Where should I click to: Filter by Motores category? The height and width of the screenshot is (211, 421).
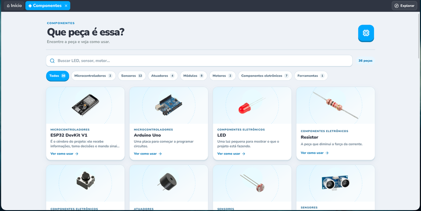[223, 76]
